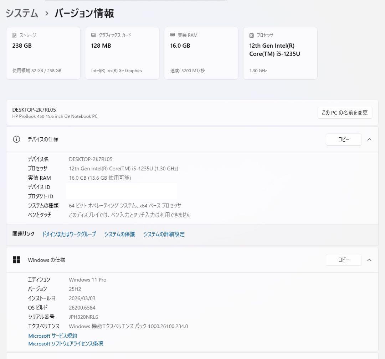Select version value 25H2
The image size is (385, 359).
coord(75,289)
